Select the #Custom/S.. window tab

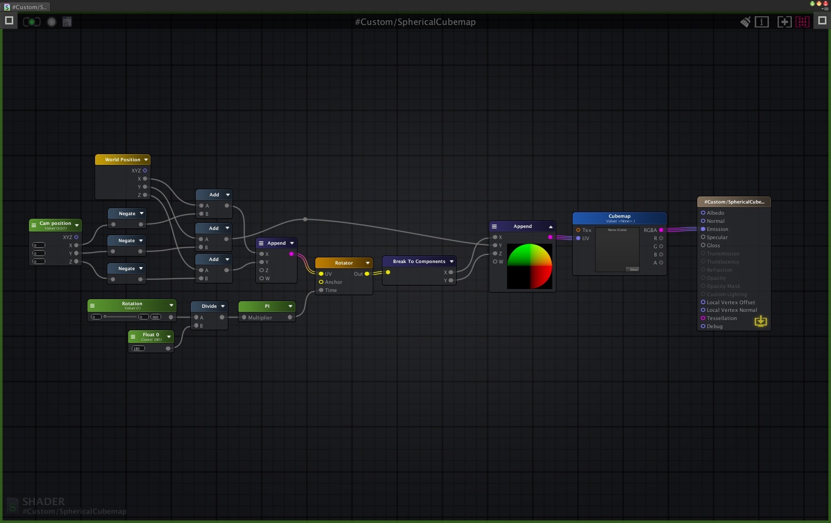pos(25,7)
